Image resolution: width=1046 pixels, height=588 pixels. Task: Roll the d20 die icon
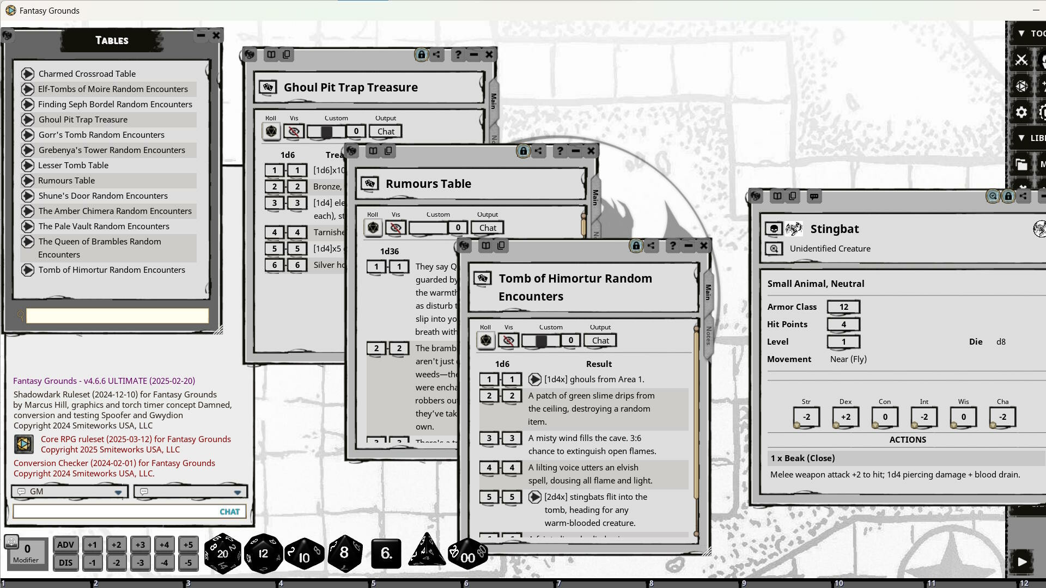222,554
